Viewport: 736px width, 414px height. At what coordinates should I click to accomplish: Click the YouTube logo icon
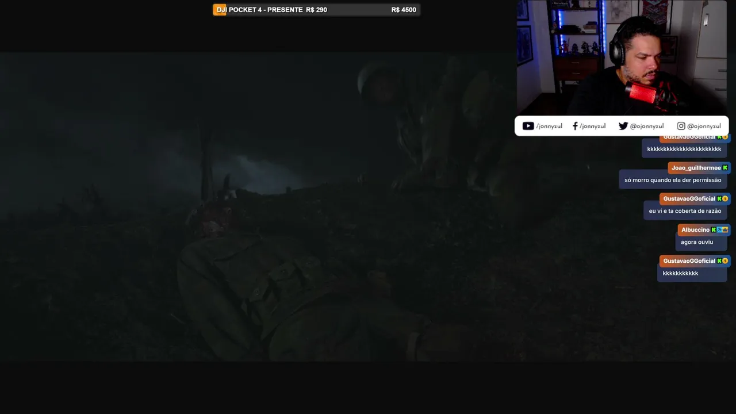tap(528, 126)
